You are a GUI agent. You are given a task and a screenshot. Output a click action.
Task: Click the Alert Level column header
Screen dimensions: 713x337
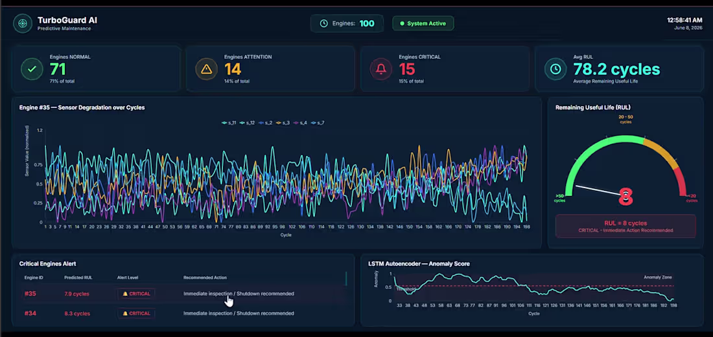(127, 277)
